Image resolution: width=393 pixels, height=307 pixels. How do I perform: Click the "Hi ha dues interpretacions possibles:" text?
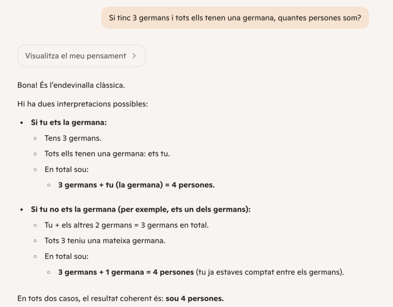pyautogui.click(x=83, y=104)
